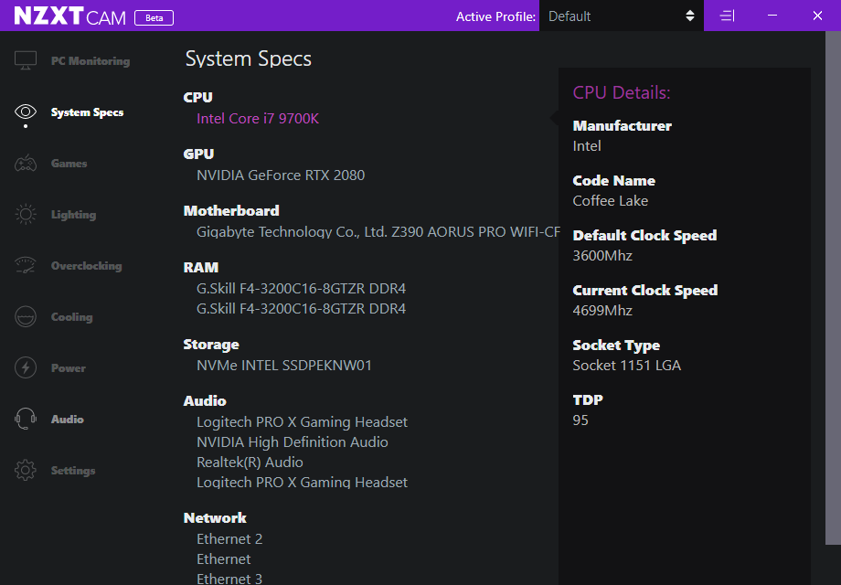This screenshot has width=841, height=585.
Task: Click the Power lightning bolt icon
Action: pos(26,368)
